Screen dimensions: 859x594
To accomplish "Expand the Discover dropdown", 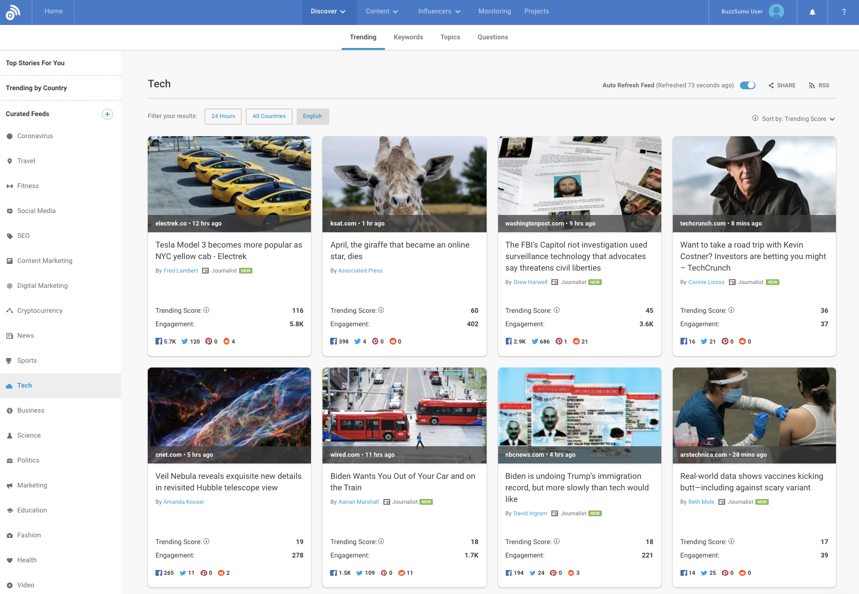I will [329, 11].
